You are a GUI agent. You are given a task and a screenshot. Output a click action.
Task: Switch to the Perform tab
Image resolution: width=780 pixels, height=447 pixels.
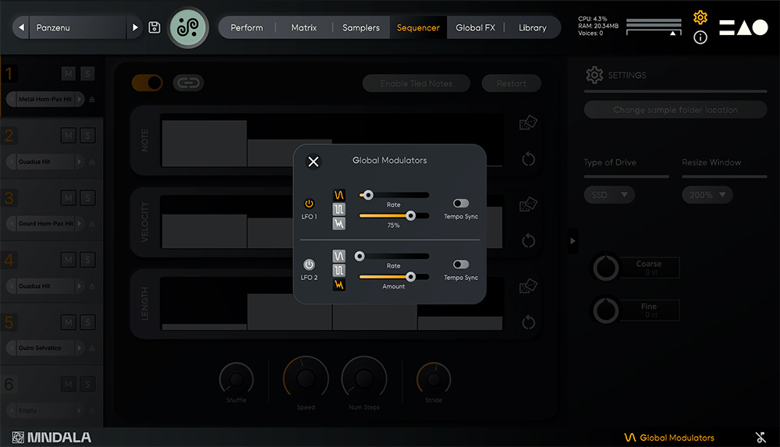pyautogui.click(x=246, y=28)
